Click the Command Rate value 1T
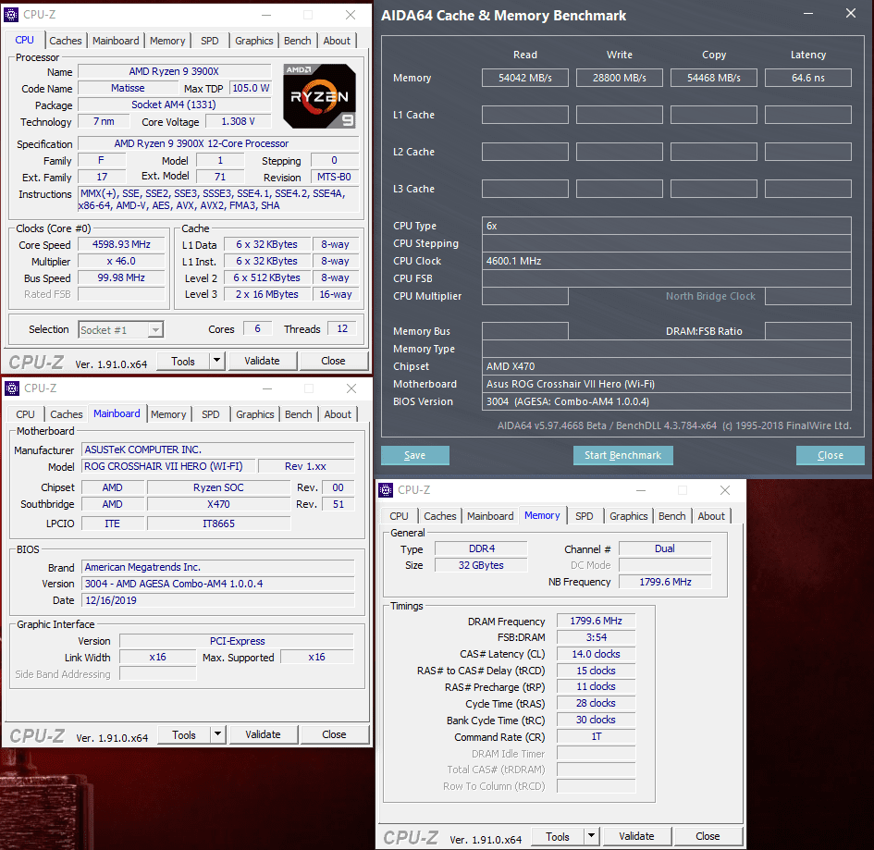Image resolution: width=874 pixels, height=850 pixels. pos(596,736)
